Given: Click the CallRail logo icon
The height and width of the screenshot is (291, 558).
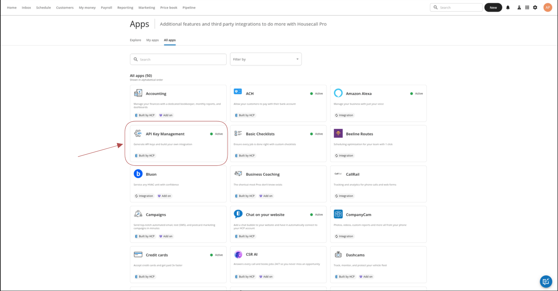Looking at the screenshot, I should pos(338,174).
